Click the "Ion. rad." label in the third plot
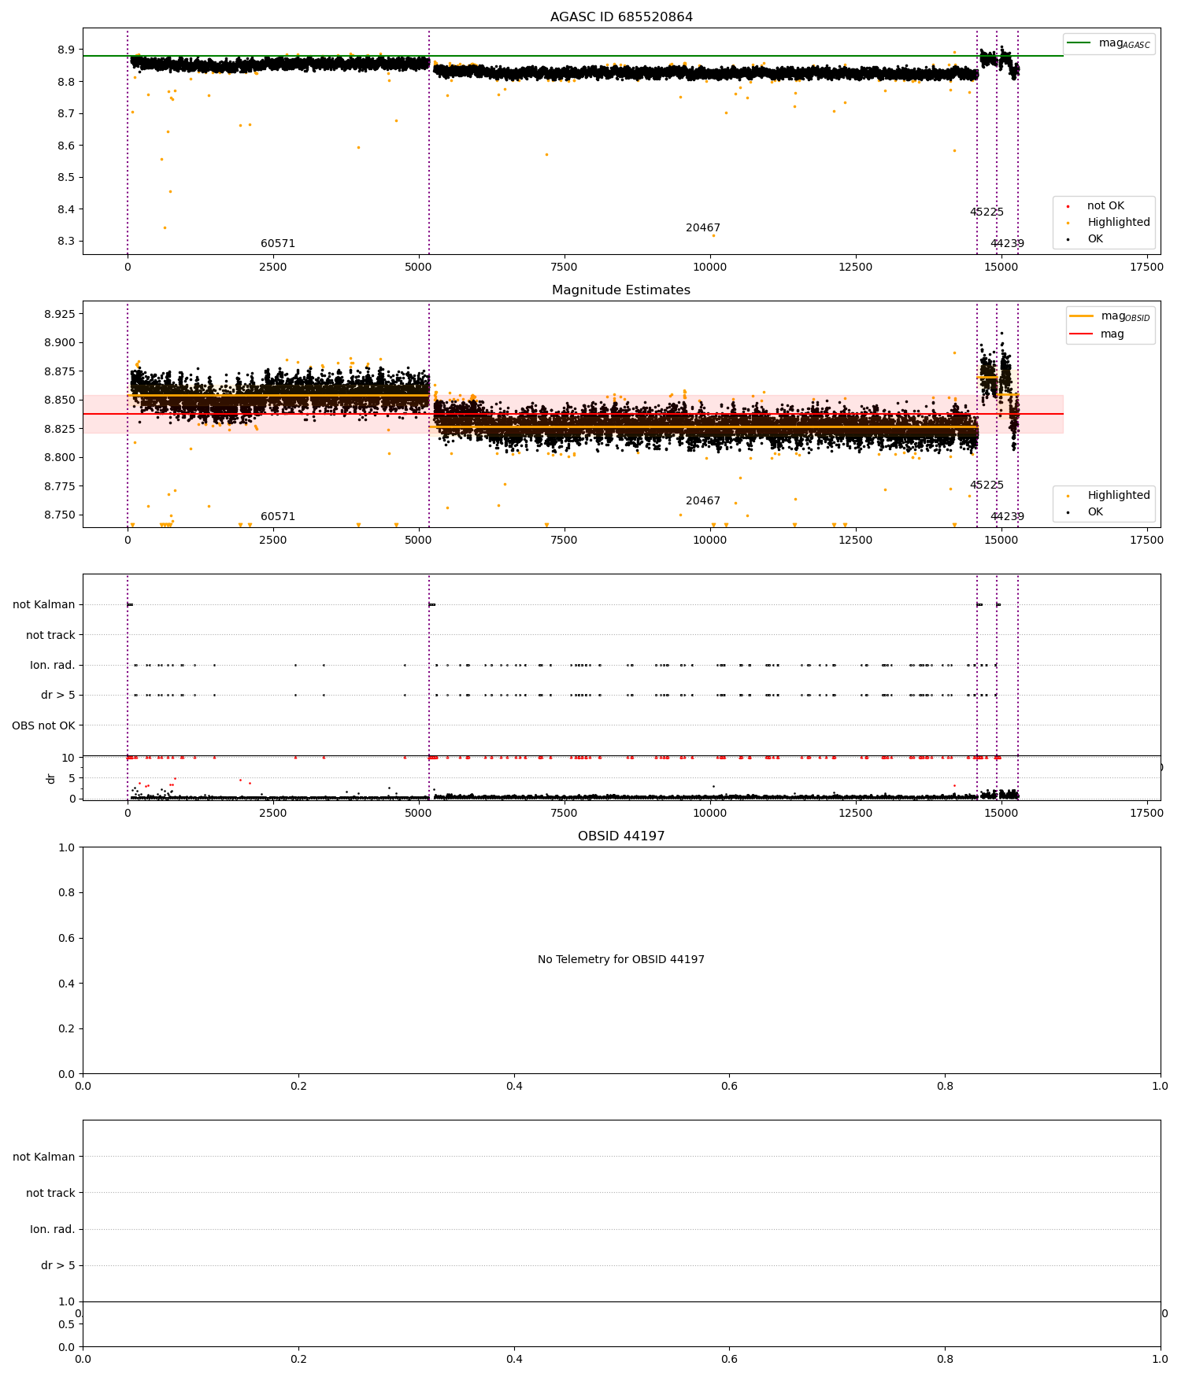 (53, 666)
